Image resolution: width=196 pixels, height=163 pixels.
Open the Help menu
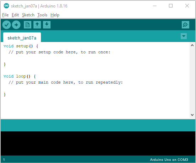(x=55, y=15)
